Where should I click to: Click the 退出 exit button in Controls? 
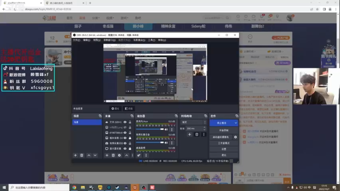tap(224, 155)
